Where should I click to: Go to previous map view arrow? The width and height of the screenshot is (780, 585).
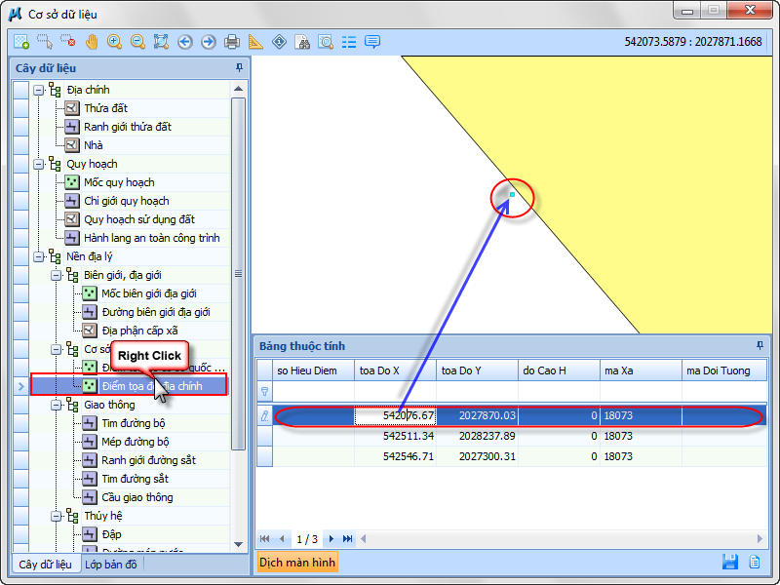pos(185,42)
